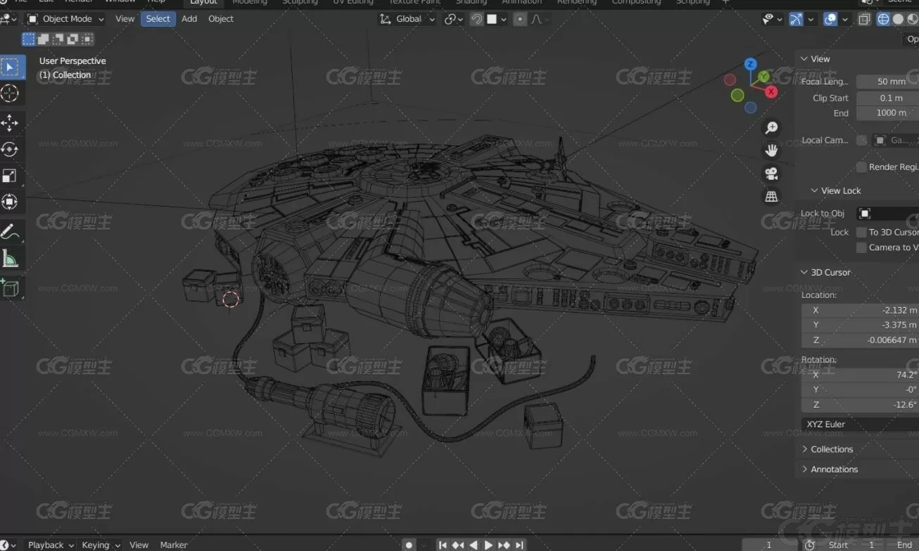Viewport: 919px width, 551px height.
Task: Pick the Transform tool in toolbar
Action: click(11, 202)
